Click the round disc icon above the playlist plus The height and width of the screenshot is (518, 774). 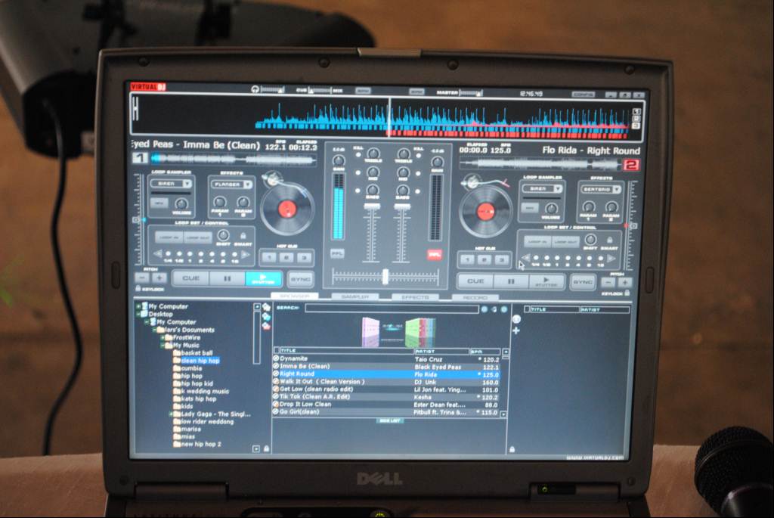[516, 319]
